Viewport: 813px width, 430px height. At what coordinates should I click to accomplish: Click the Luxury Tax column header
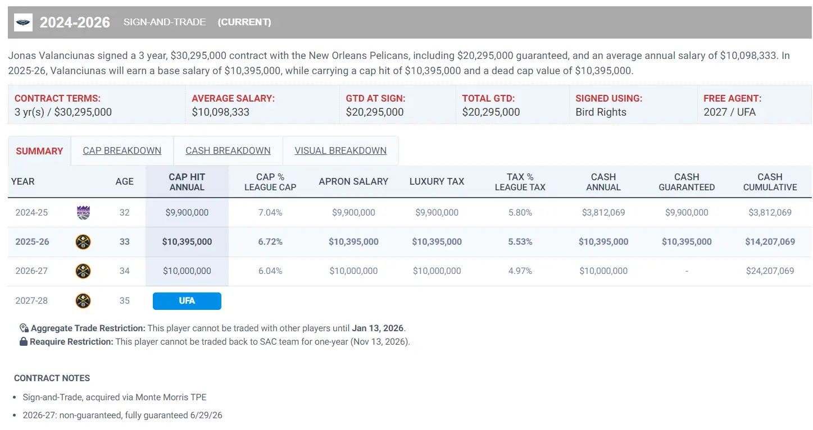(437, 182)
